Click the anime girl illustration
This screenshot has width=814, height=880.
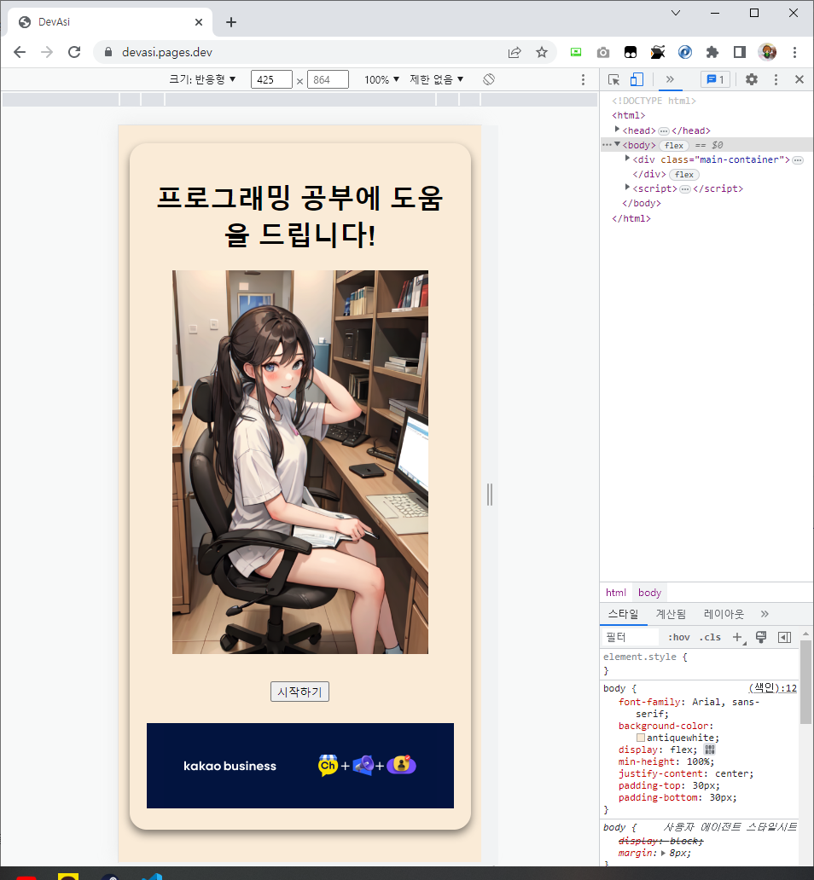click(x=300, y=462)
